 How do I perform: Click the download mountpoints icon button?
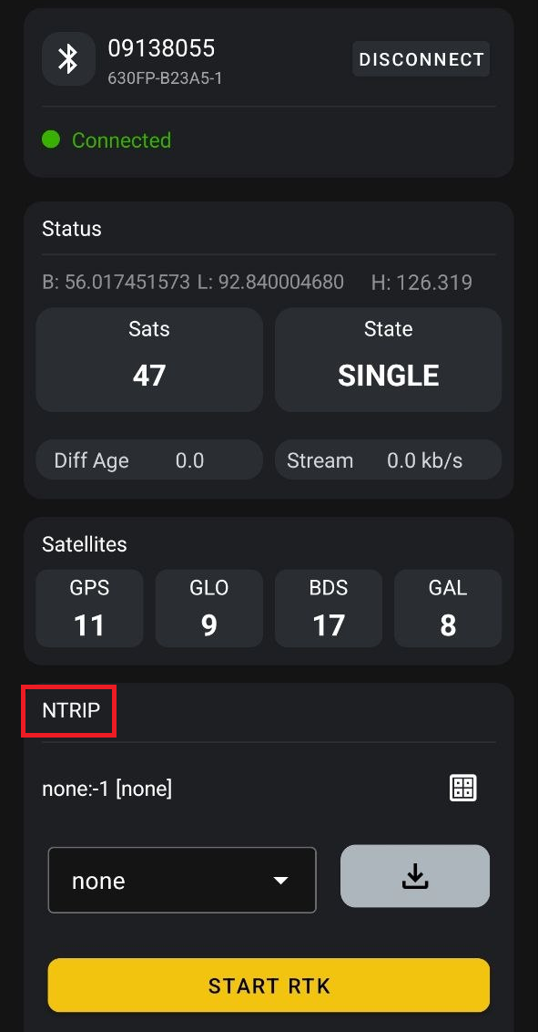pos(415,876)
